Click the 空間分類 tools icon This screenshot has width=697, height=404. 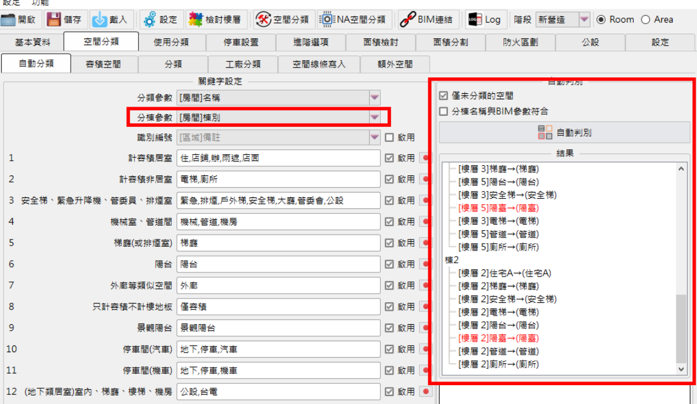coord(263,19)
